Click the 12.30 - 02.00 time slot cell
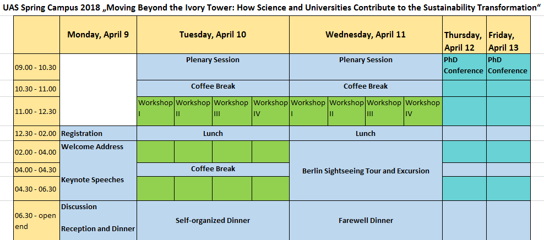The image size is (544, 240). click(x=37, y=133)
